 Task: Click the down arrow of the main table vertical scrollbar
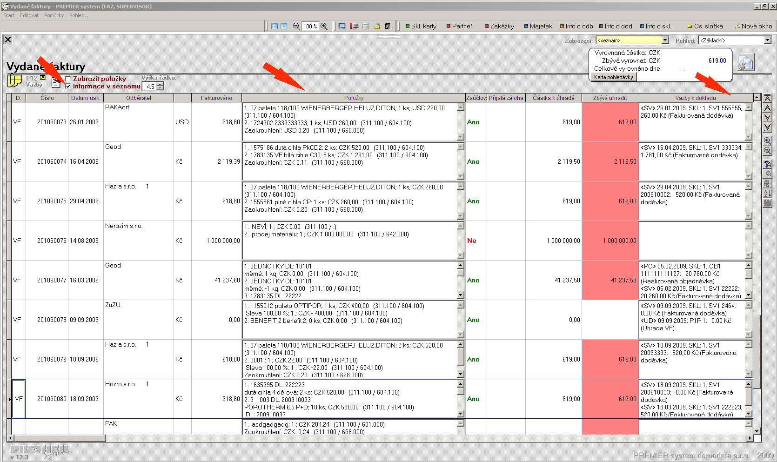757,431
